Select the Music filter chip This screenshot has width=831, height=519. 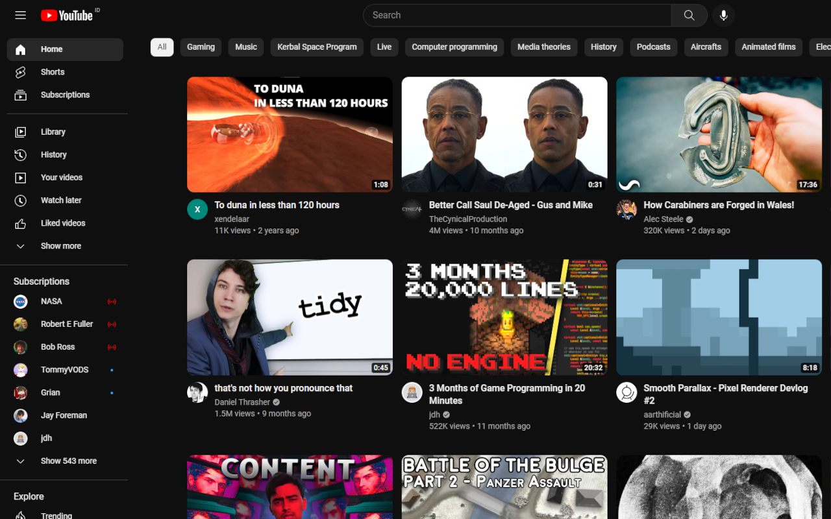(246, 47)
